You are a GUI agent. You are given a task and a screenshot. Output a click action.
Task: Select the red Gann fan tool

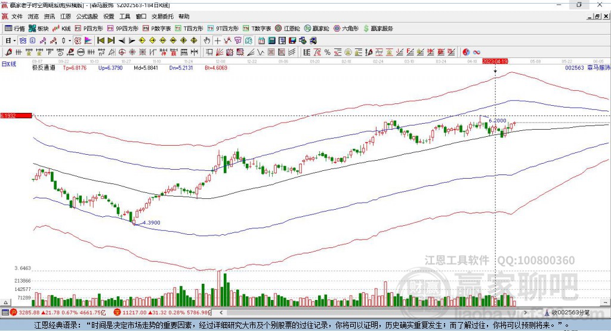point(220,53)
